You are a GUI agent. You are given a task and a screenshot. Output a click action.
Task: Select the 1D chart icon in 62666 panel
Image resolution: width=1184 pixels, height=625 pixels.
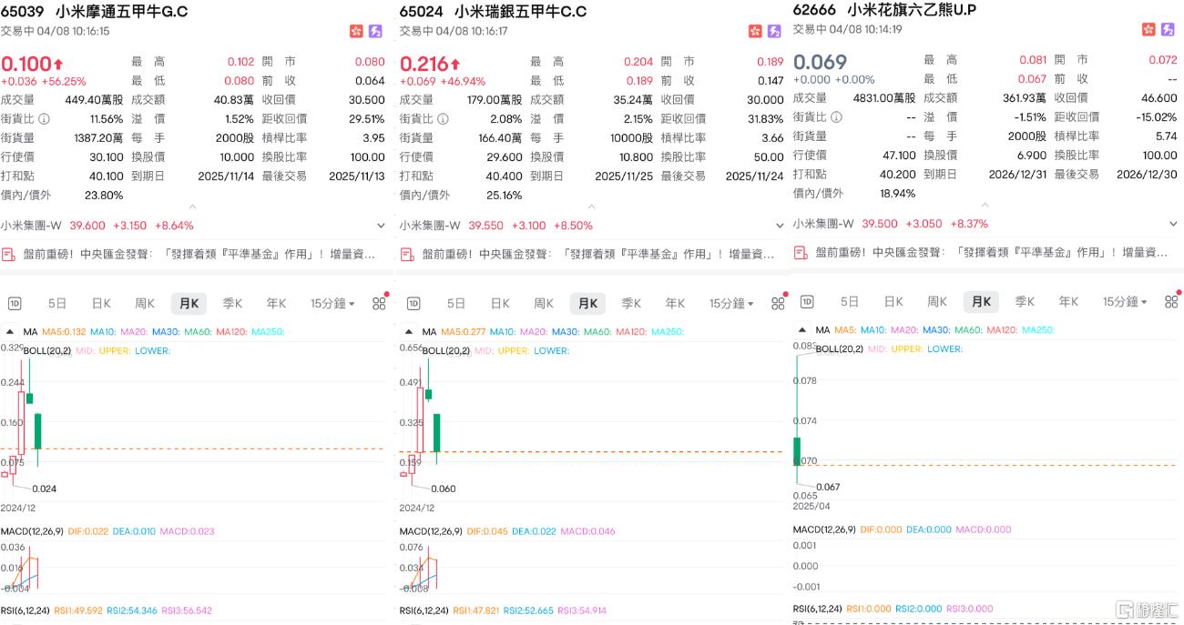[x=806, y=302]
